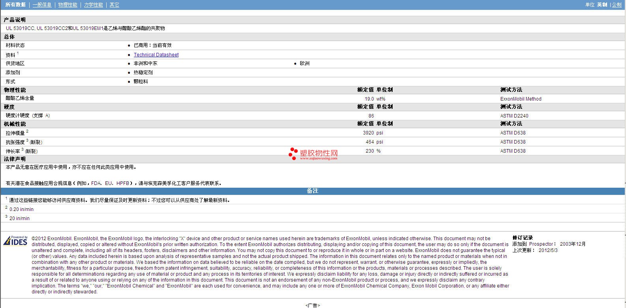
Task: Click the IDES logo icon
Action: (15, 241)
